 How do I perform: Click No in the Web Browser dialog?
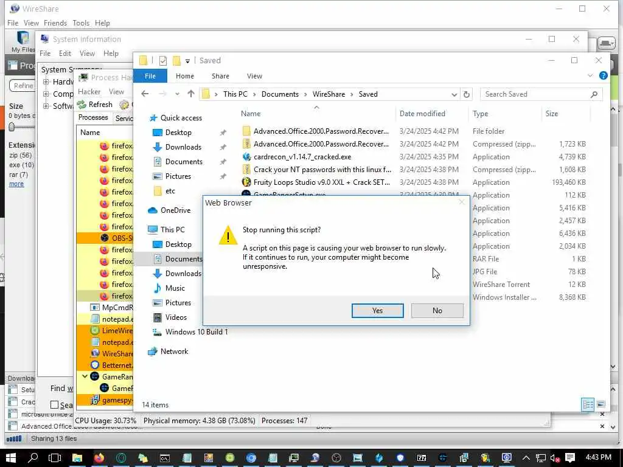pos(437,311)
